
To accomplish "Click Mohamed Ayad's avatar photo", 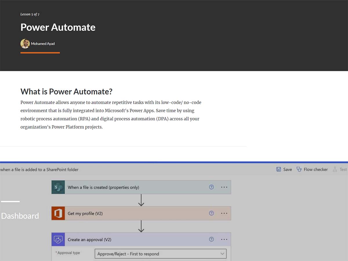I will [x=25, y=44].
